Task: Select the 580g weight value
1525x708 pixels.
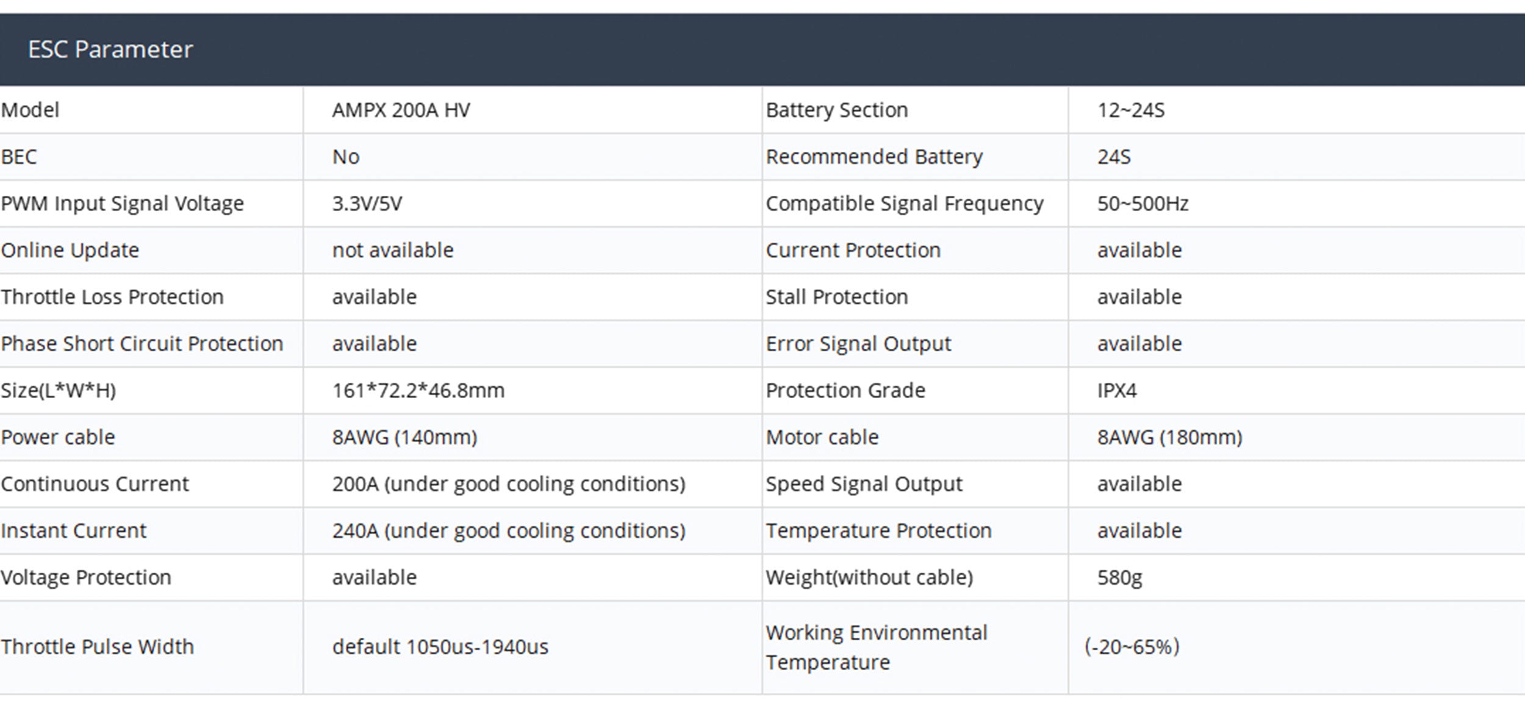Action: [1119, 577]
